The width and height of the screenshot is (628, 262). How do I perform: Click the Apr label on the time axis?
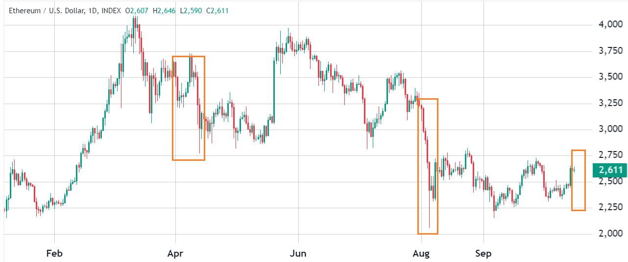(175, 254)
